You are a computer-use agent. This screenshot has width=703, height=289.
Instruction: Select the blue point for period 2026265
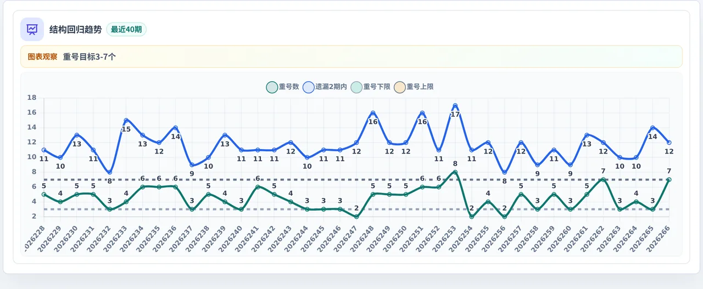click(652, 128)
